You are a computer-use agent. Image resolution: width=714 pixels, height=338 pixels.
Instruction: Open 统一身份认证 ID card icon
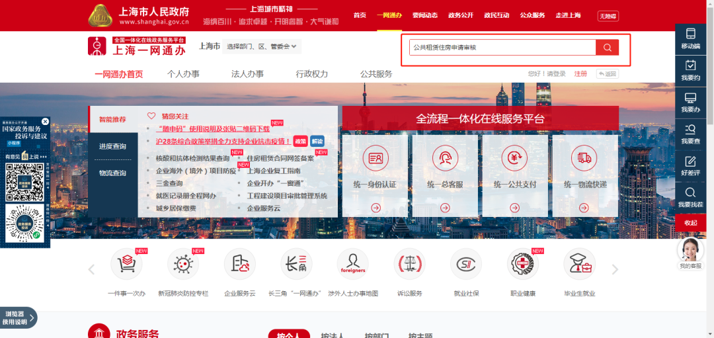click(376, 157)
